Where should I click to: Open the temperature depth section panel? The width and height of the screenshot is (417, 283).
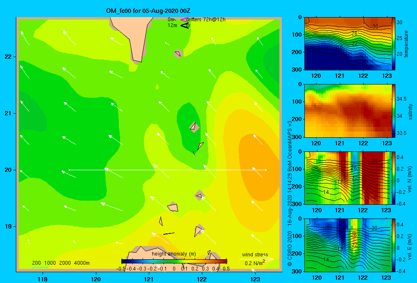pyautogui.click(x=348, y=44)
